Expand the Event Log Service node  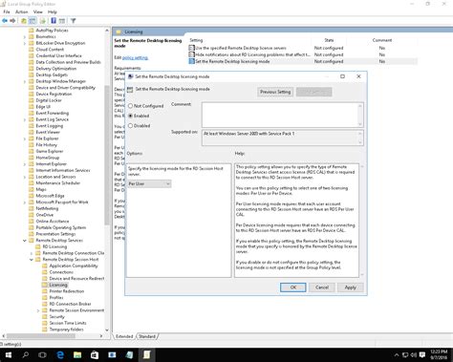tap(25, 119)
